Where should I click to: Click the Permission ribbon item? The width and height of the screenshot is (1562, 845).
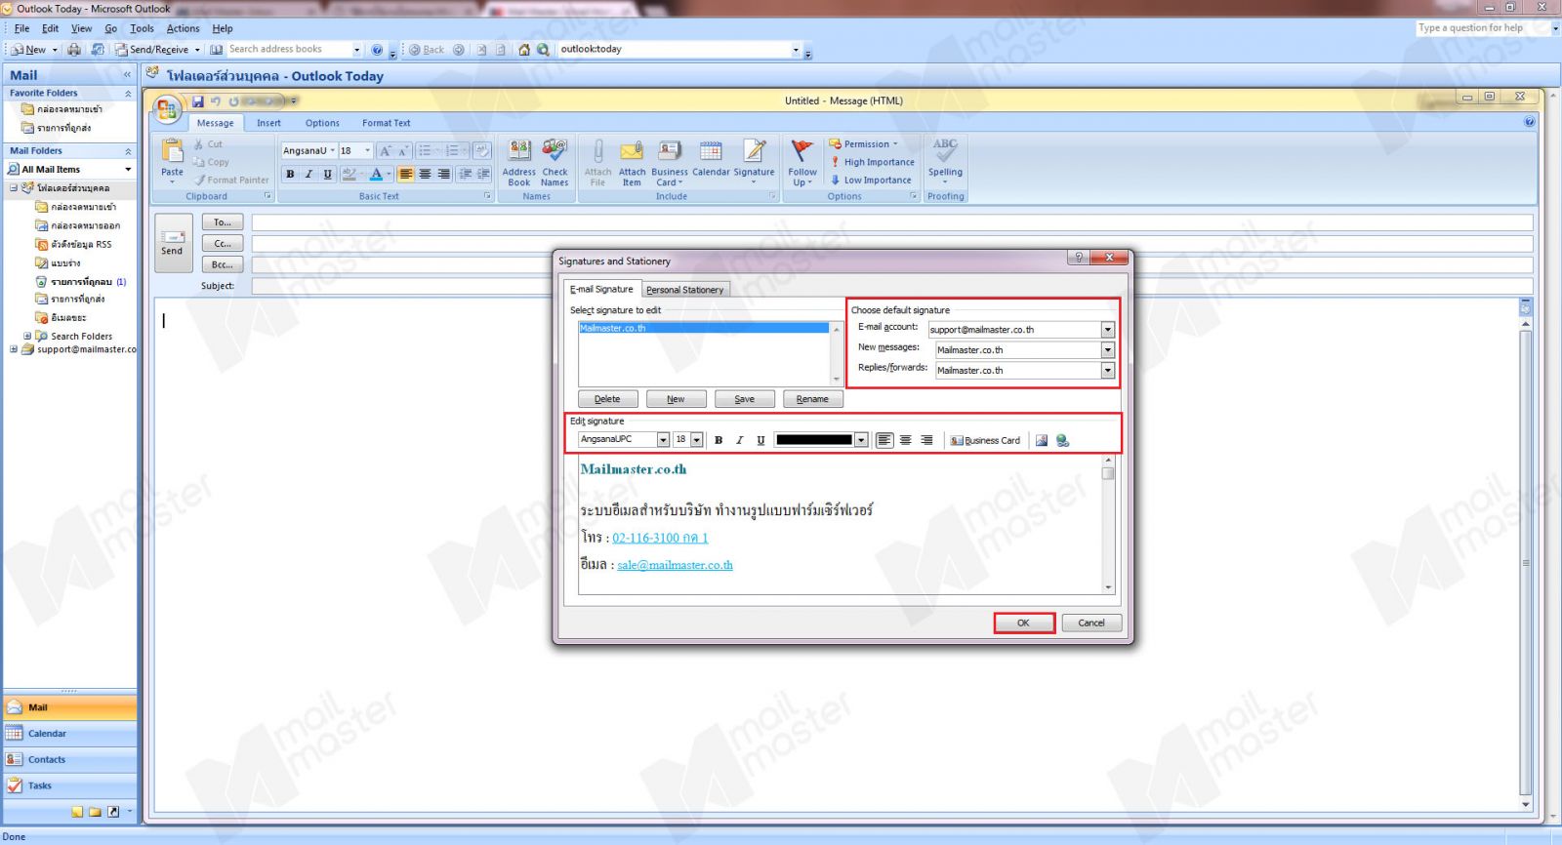[x=863, y=144]
